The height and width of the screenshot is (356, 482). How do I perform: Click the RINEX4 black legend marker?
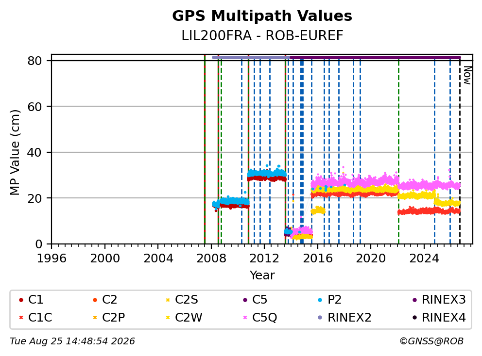pyautogui.click(x=414, y=318)
